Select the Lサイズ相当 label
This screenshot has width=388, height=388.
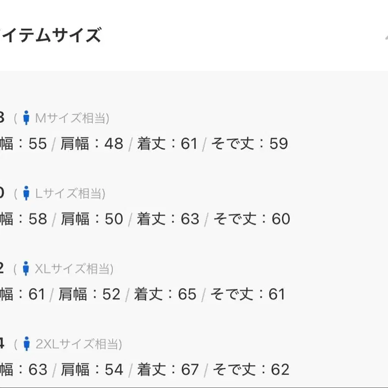(x=70, y=193)
